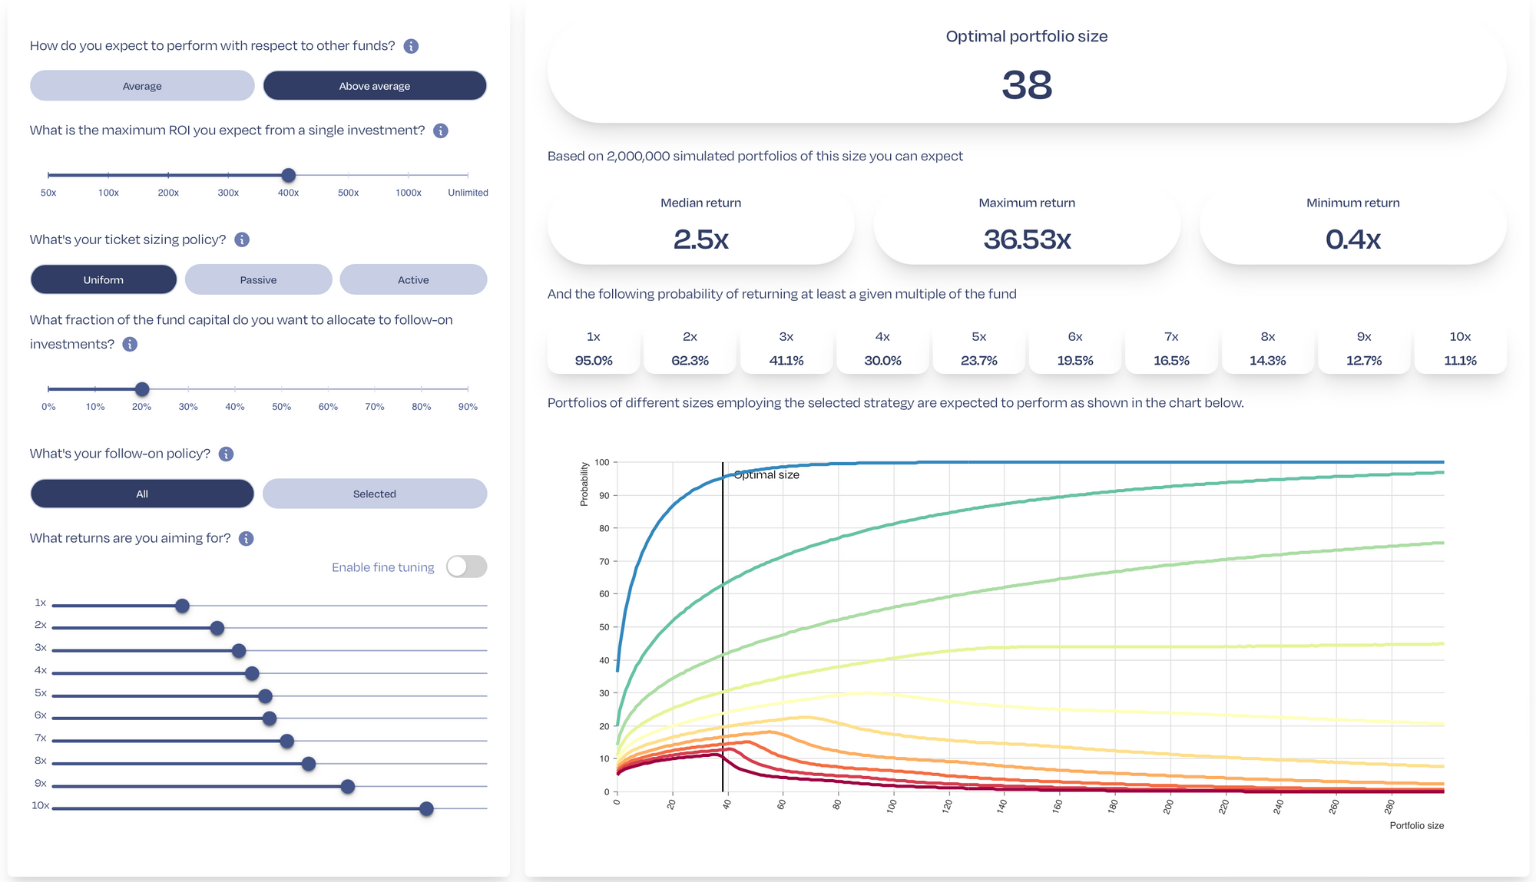
Task: Open the info tooltip about fund performance expectations
Action: 411,46
